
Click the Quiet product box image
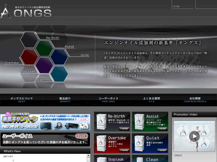point(139,143)
